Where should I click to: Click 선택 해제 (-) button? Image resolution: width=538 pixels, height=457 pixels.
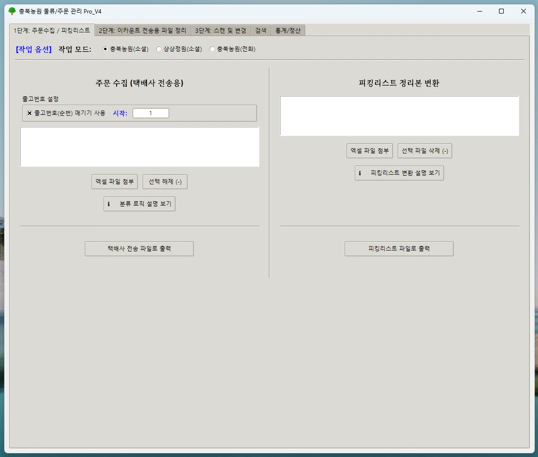165,181
